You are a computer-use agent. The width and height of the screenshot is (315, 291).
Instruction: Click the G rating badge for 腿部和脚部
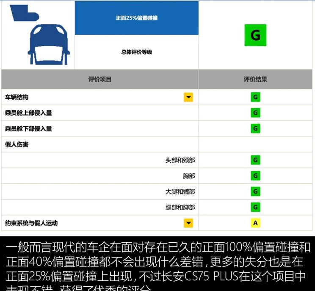click(255, 207)
